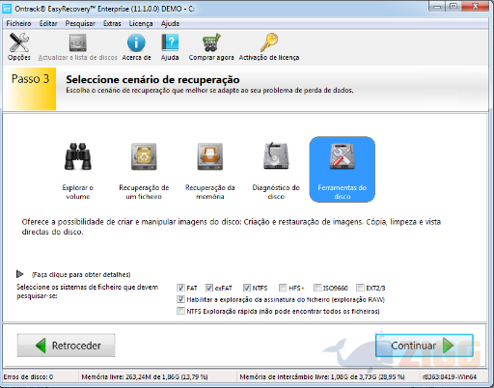Screen dimensions: 494x388
Task: Enable the EXT2/3 checkbox
Action: (360, 288)
